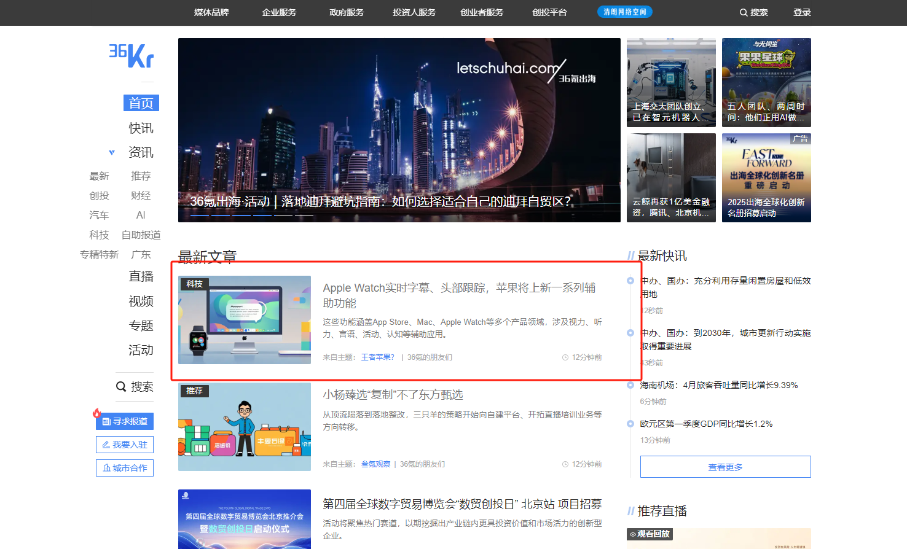Open newsflash 到2030年，城市更新行动
The width and height of the screenshot is (907, 549).
726,340
